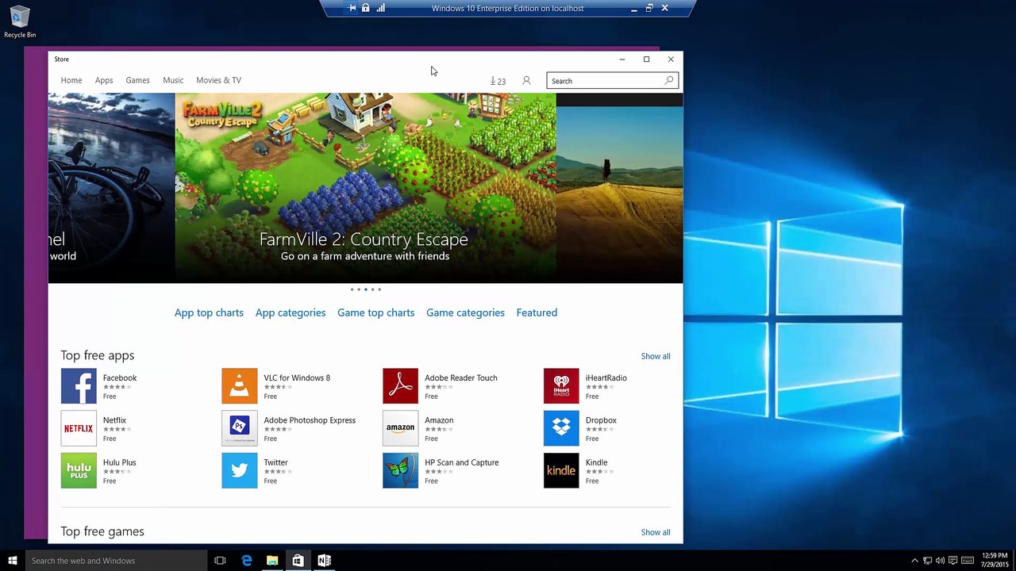Open the account profile icon in Store
The height and width of the screenshot is (571, 1016).
pos(526,81)
